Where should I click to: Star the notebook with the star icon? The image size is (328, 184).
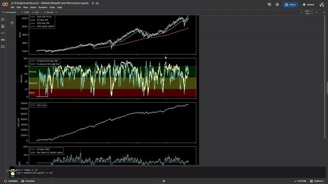pos(93,3)
